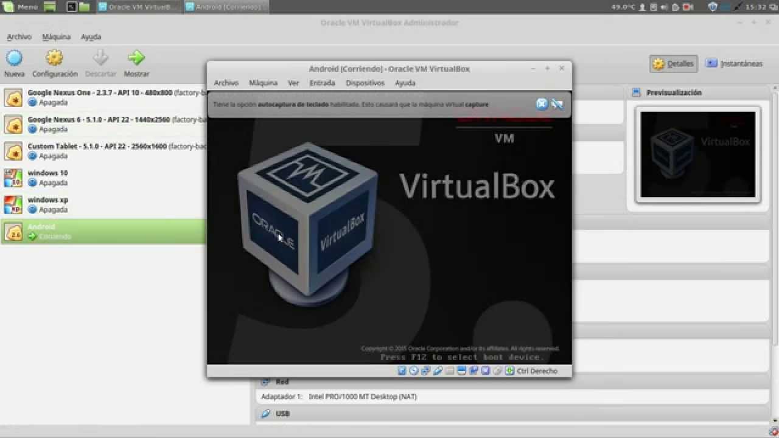The image size is (779, 438).
Task: Dismiss the keyboard autocapture notification
Action: coord(541,104)
